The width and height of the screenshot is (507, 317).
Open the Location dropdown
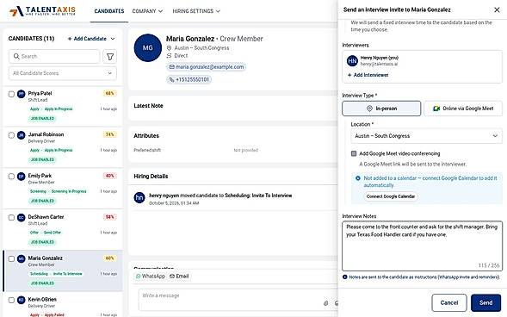[x=426, y=136]
